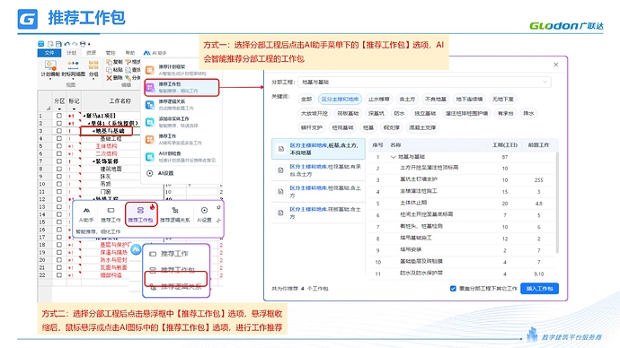Click the 复制 copy icon in ribbon
Image resolution: width=620 pixels, height=348 pixels.
pos(109,62)
